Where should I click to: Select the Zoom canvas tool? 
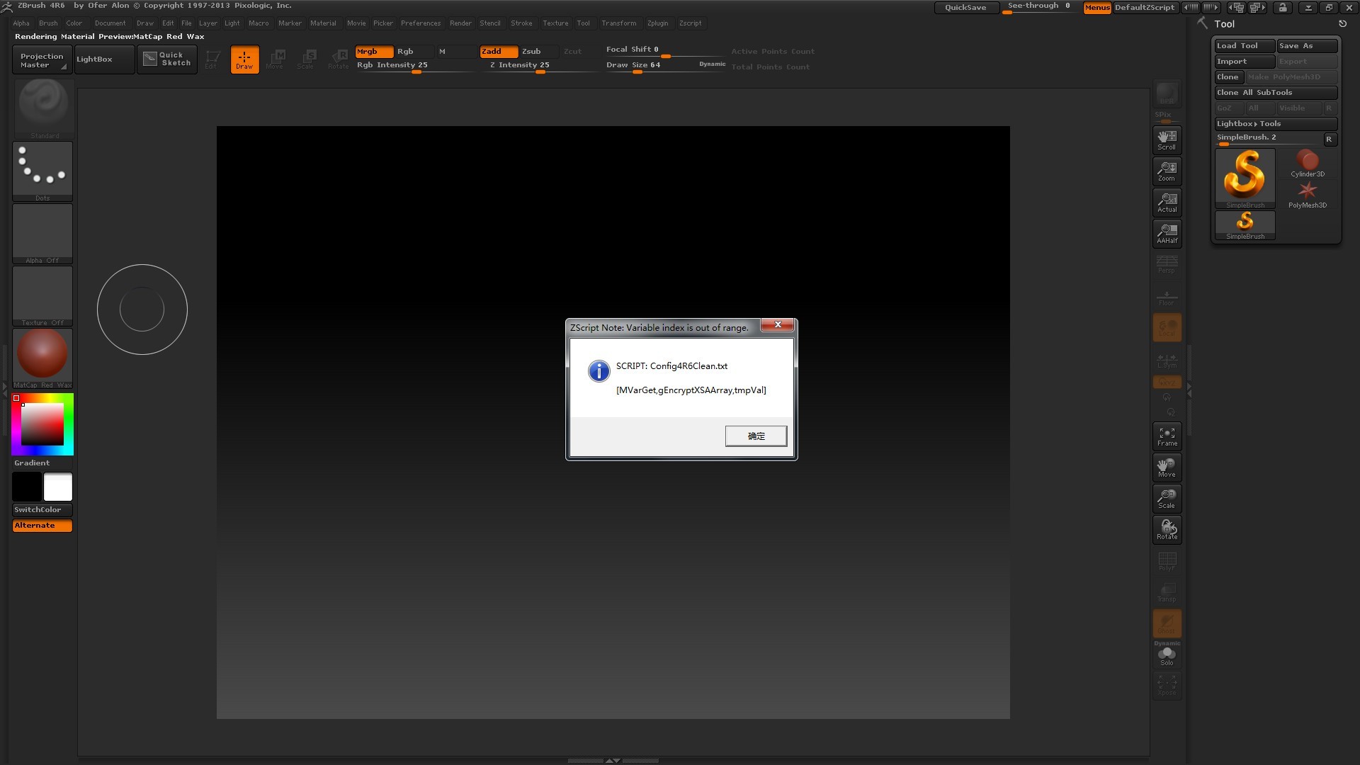[1167, 171]
